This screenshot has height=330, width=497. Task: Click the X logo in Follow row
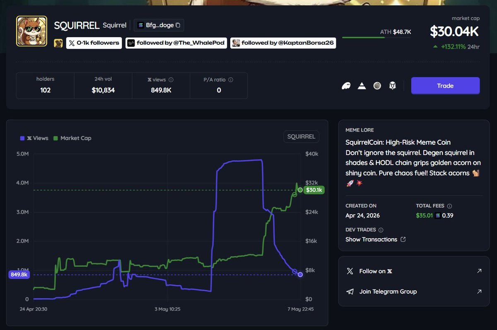pyautogui.click(x=350, y=271)
